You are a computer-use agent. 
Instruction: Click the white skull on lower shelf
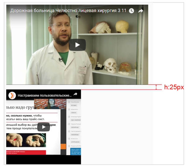(x=109, y=66)
